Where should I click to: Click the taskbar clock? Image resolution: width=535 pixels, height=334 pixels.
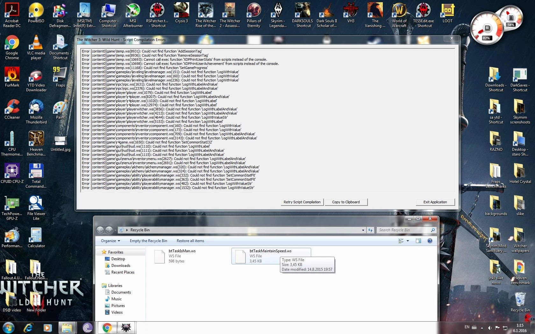click(x=520, y=328)
